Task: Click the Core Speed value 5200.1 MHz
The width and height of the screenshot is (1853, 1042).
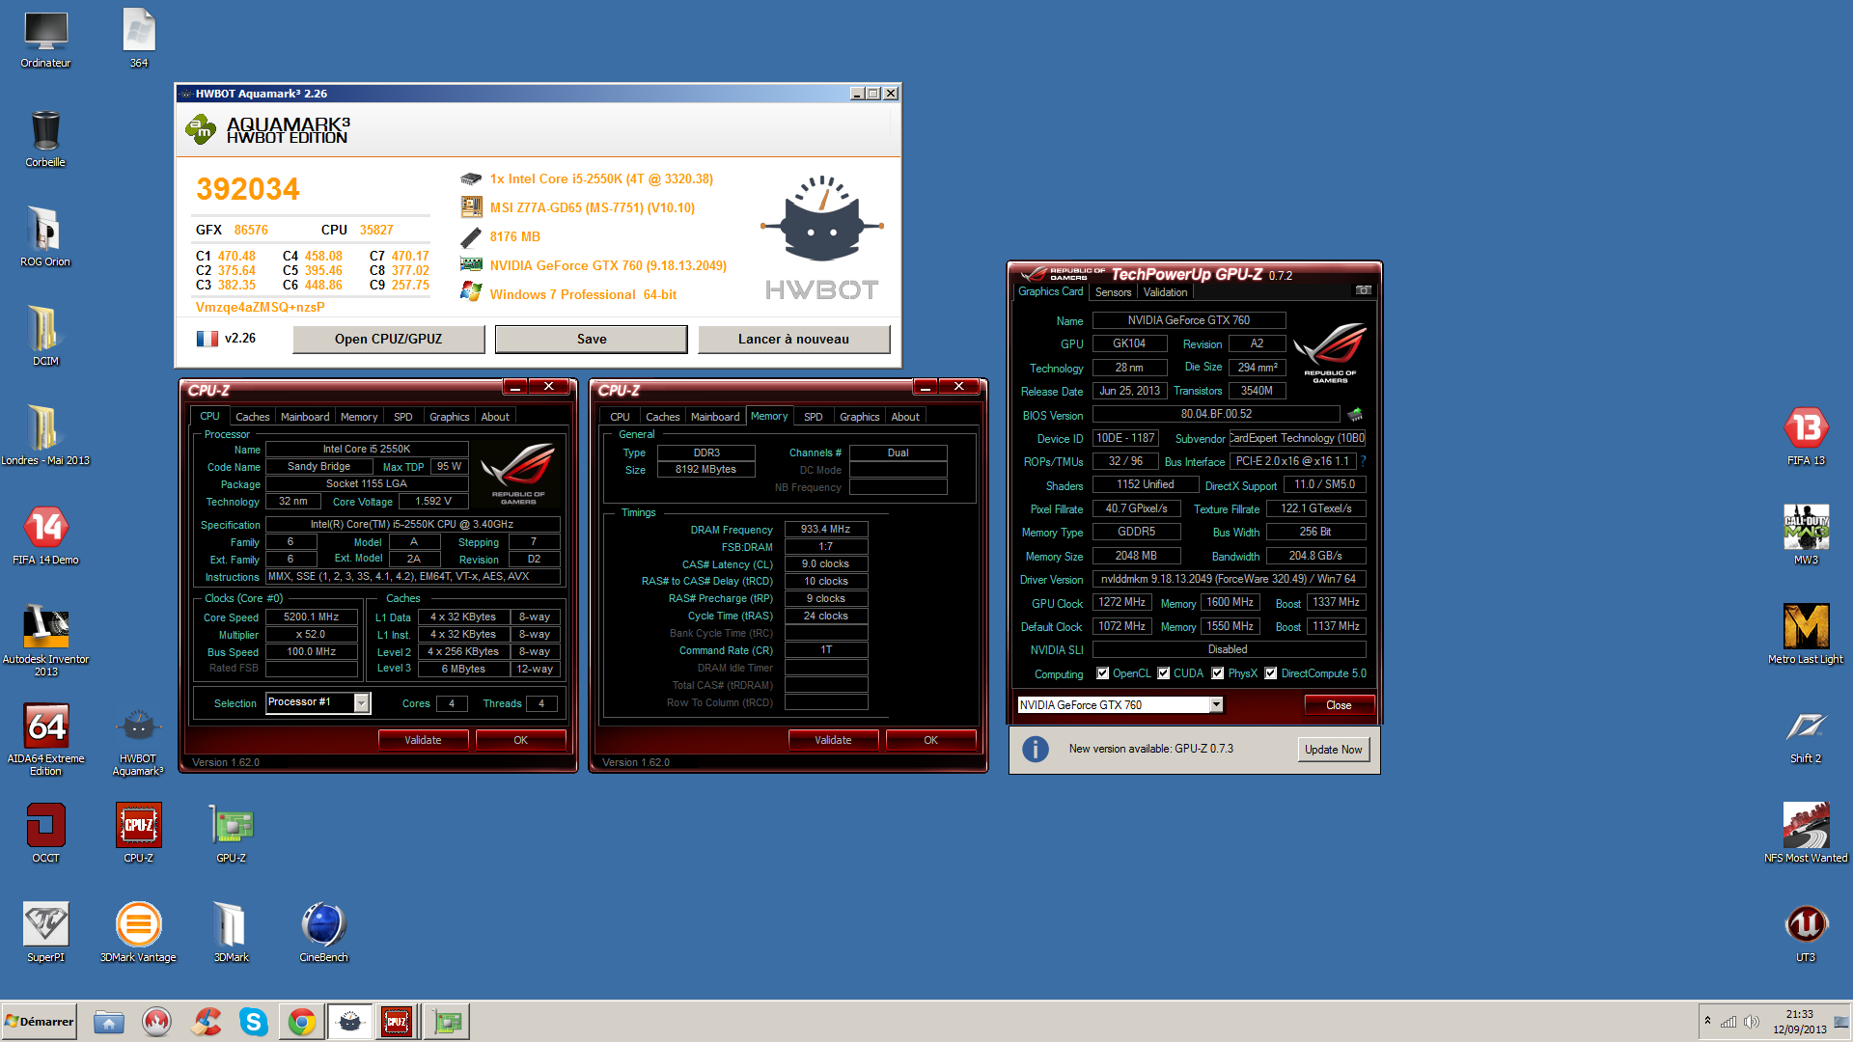Action: (x=311, y=617)
